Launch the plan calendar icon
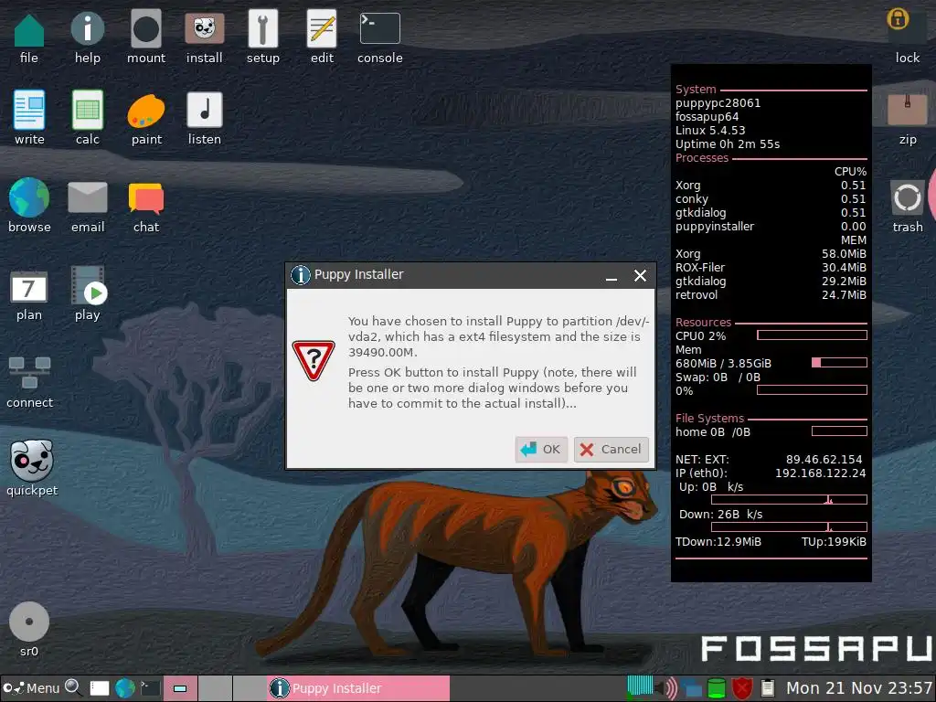The width and height of the screenshot is (936, 702). 28,287
